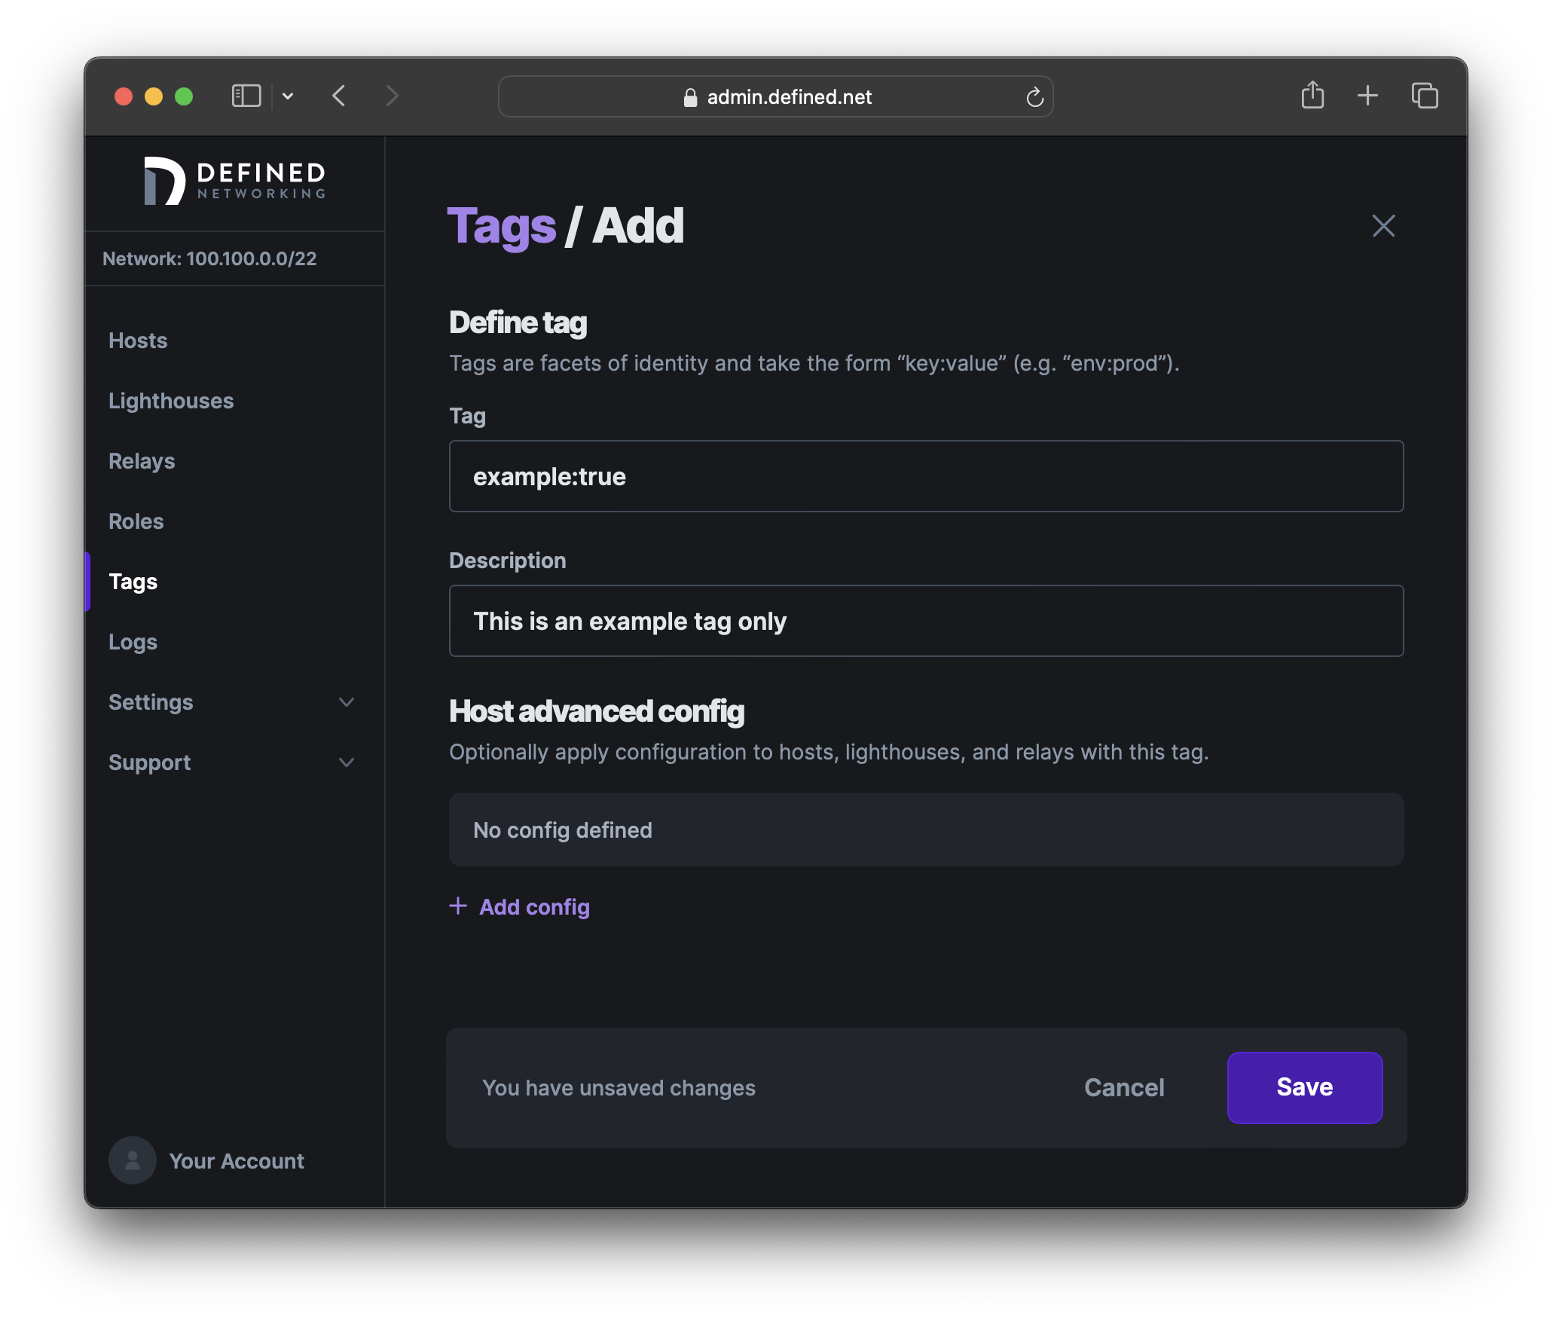
Task: Toggle the Safari sidebar icon
Action: 246,96
